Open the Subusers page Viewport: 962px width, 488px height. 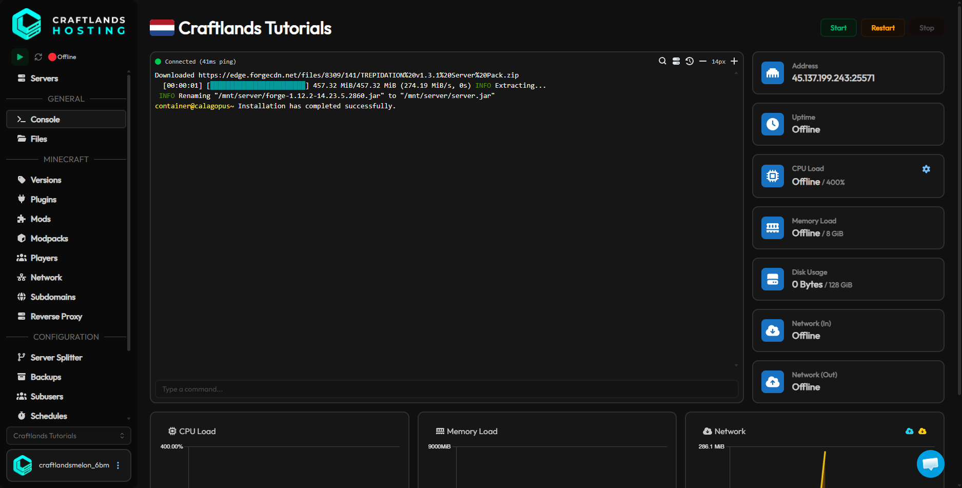pos(66,397)
